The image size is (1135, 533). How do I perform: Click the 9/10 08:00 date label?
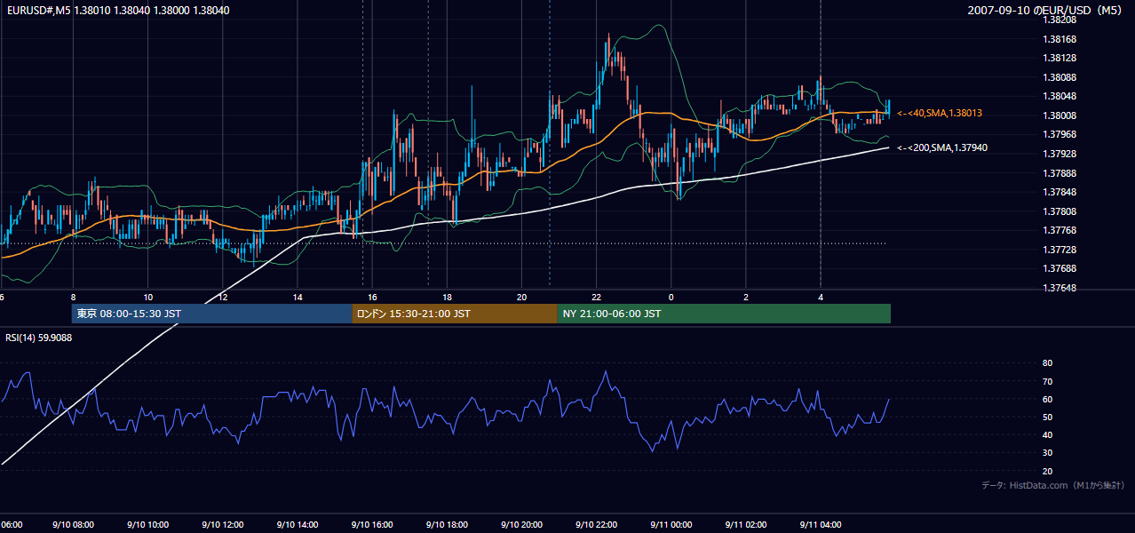tap(74, 525)
